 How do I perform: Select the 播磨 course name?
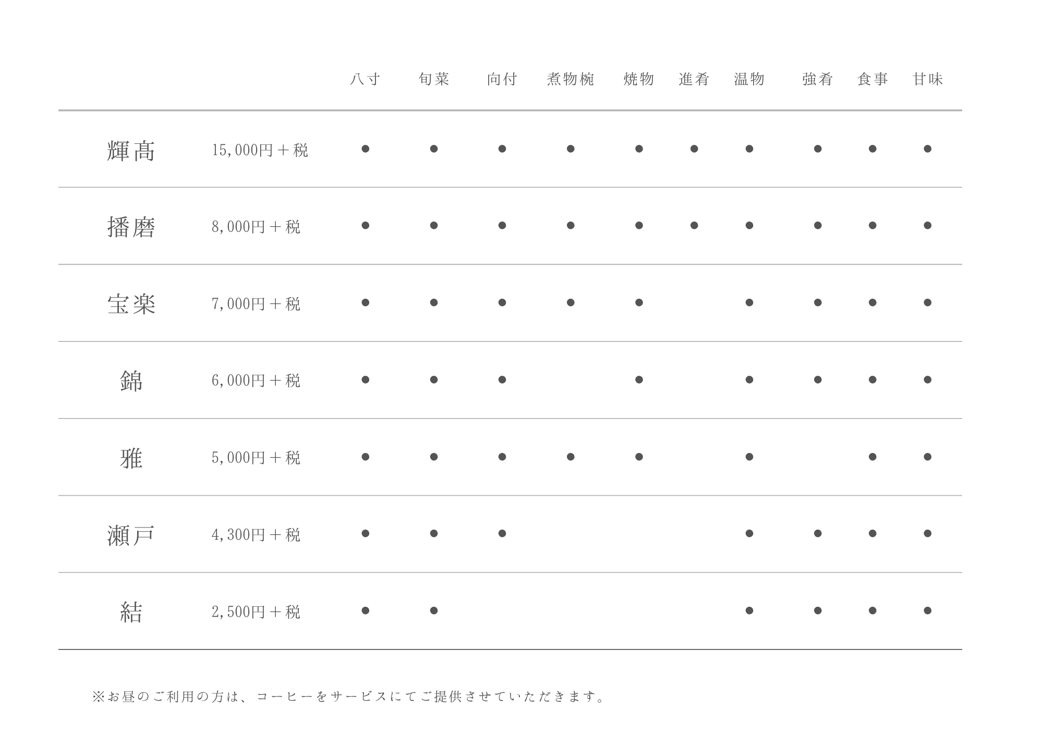131,227
